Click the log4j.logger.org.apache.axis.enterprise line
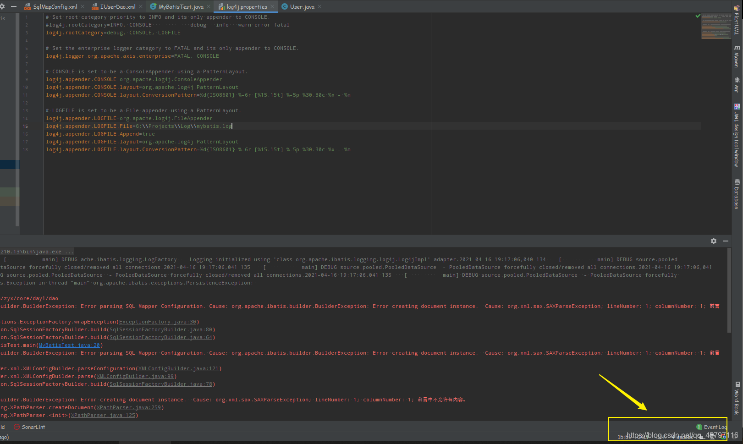 [132, 56]
